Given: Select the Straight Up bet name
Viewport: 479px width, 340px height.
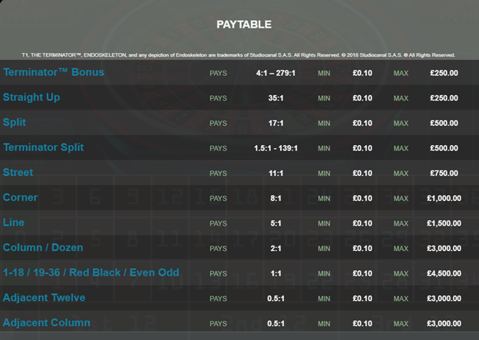Looking at the screenshot, I should click(x=31, y=97).
